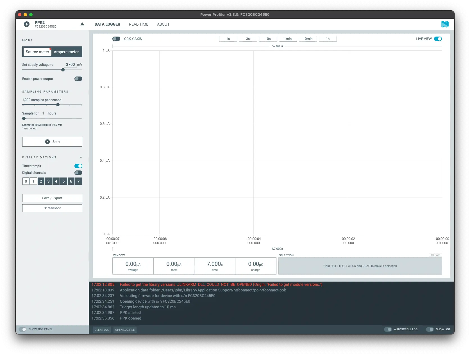The image size is (470, 355).
Task: Toggle digital channel 2
Action: point(41,181)
